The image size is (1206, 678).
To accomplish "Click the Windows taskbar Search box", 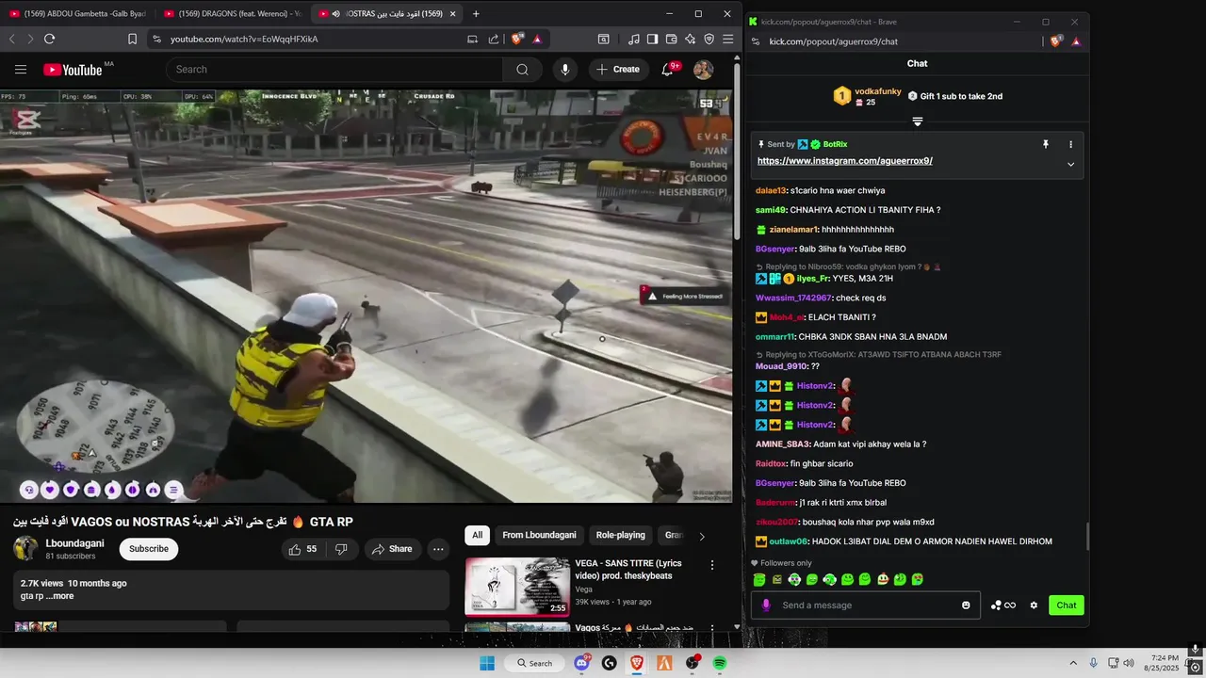I will pyautogui.click(x=534, y=663).
